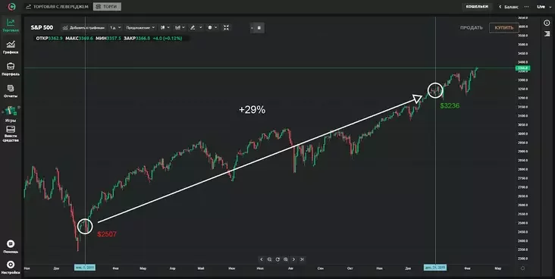
Task: Expand the Предложение price type dropdown
Action: coord(140,27)
